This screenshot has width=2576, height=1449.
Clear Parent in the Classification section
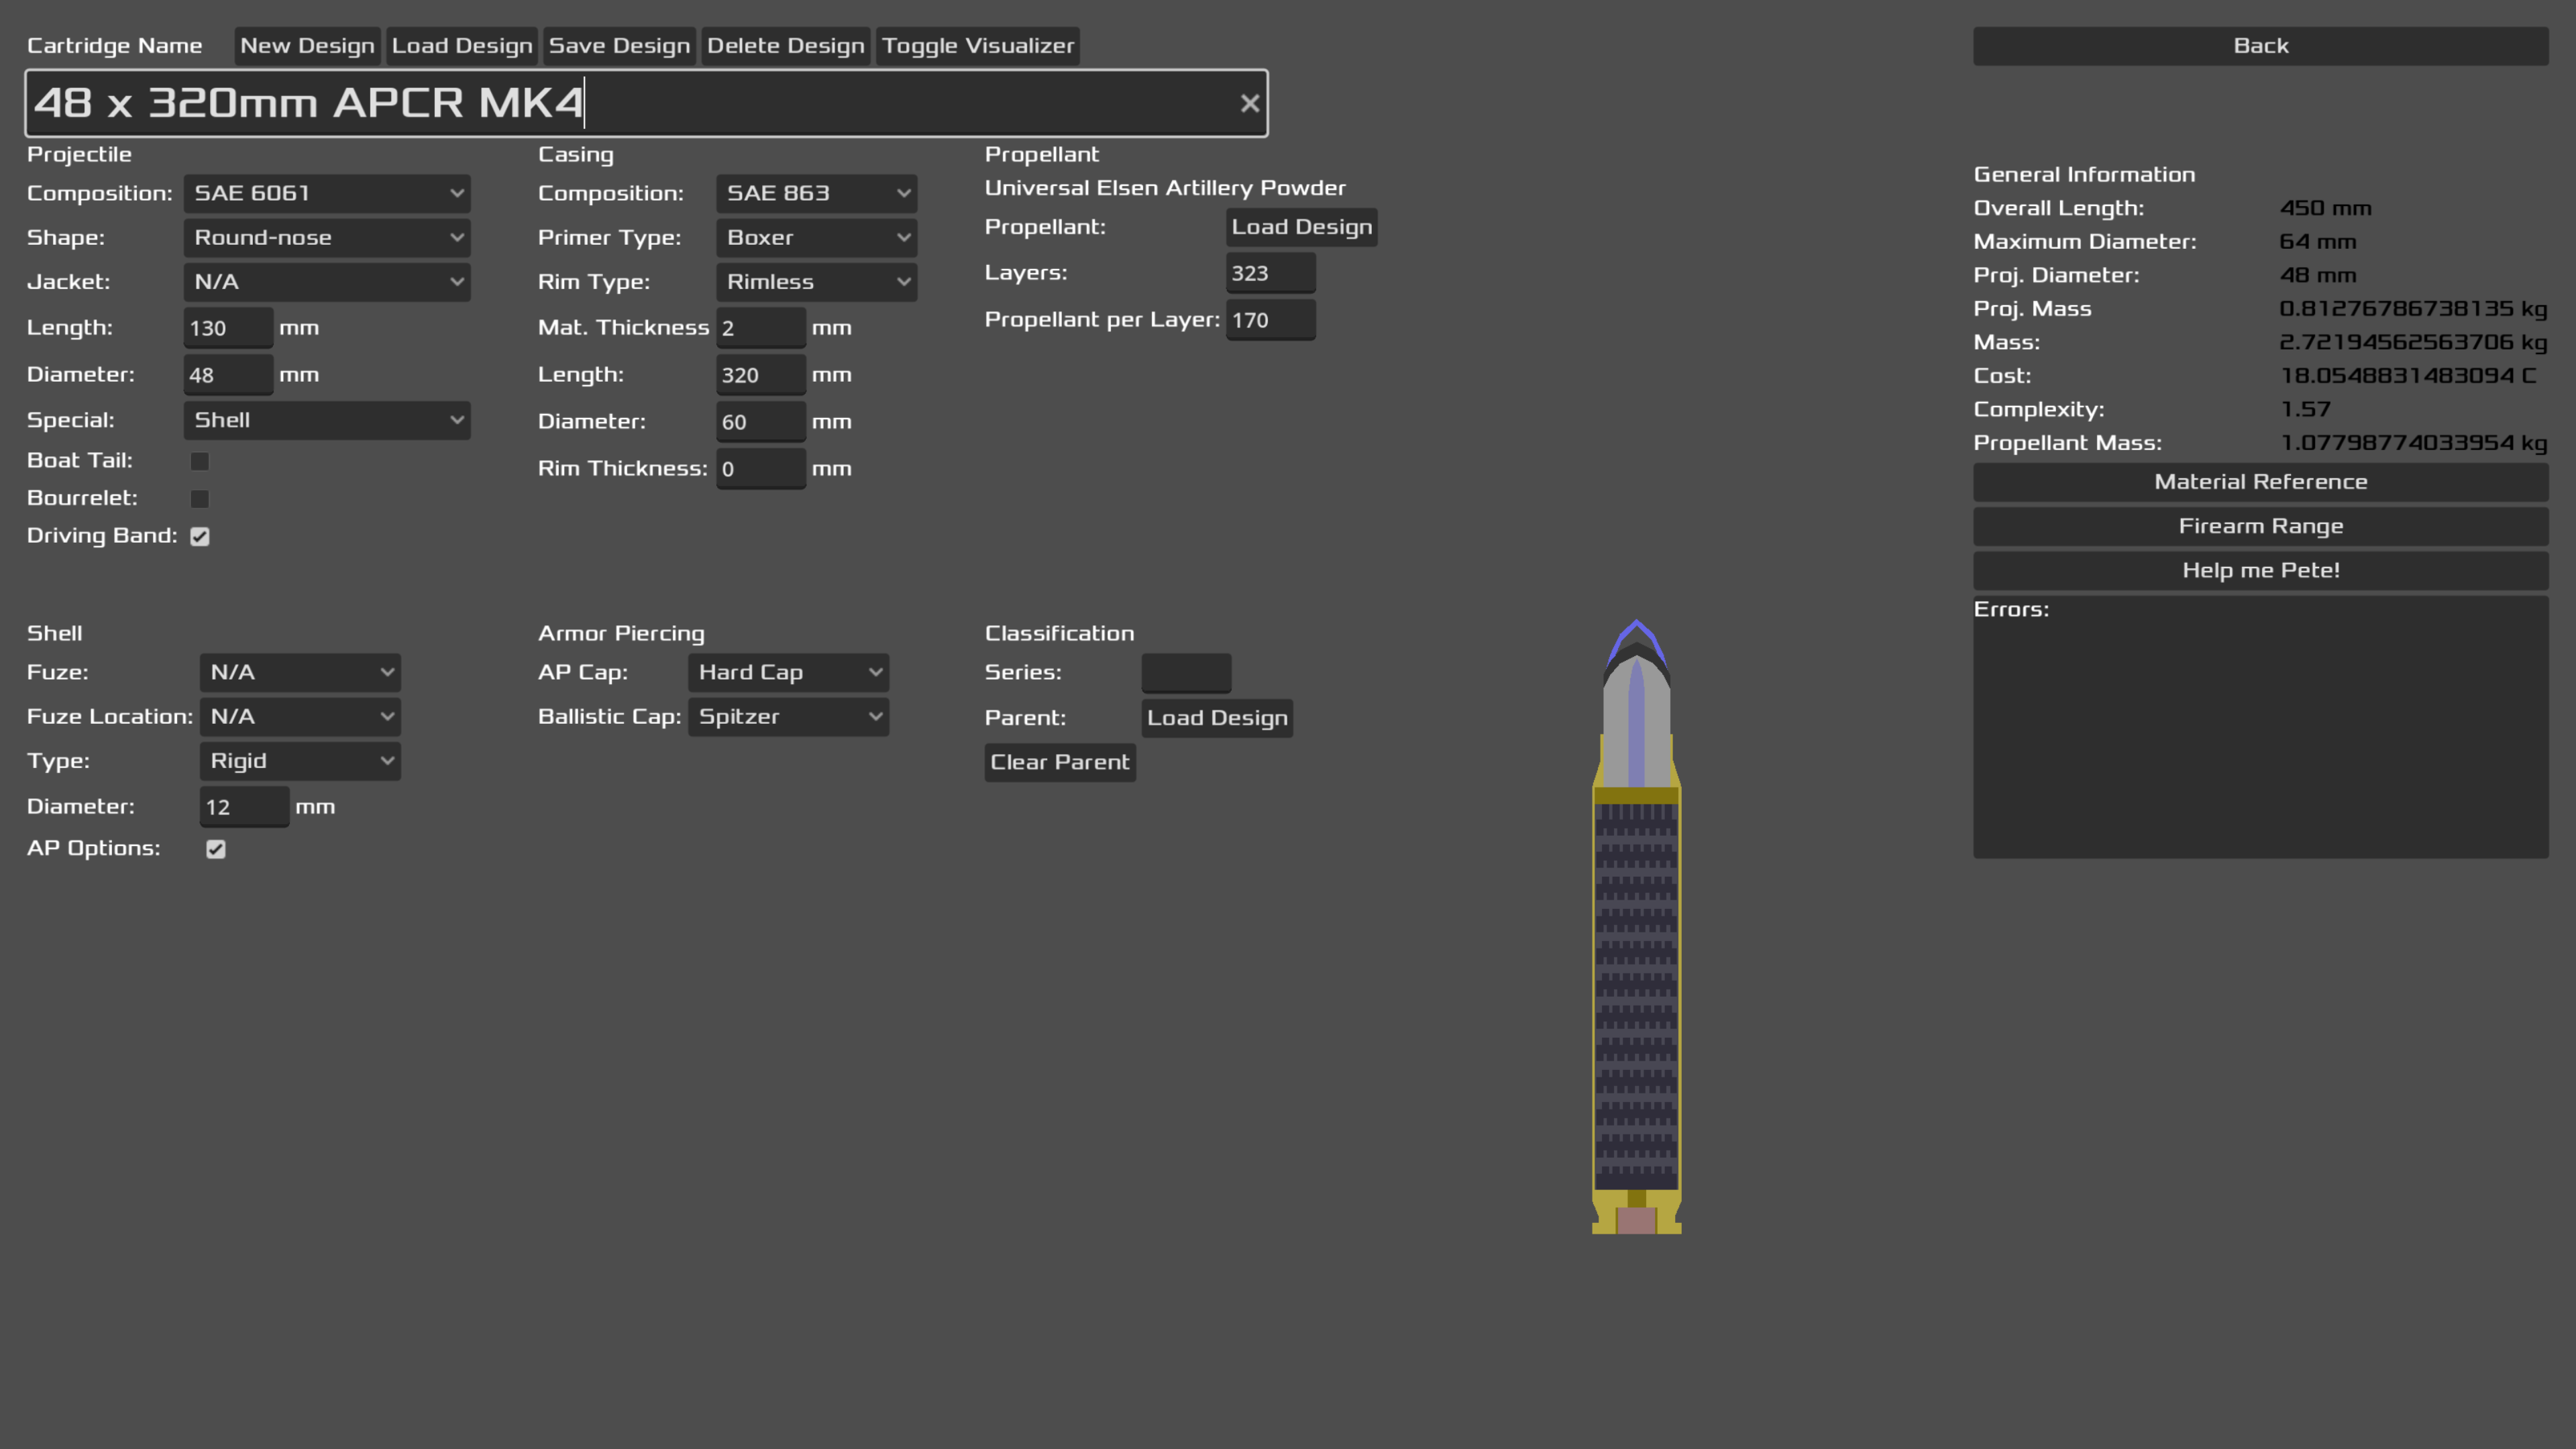pyautogui.click(x=1059, y=761)
